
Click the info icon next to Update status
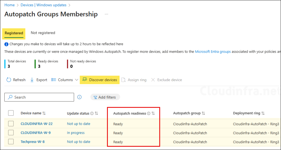coord(92,113)
